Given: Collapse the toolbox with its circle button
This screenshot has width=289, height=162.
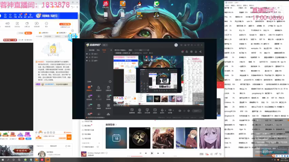Looking at the screenshot, I should (x=110, y=82).
